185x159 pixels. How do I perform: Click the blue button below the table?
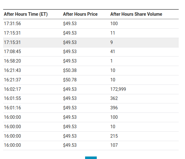click(91, 158)
